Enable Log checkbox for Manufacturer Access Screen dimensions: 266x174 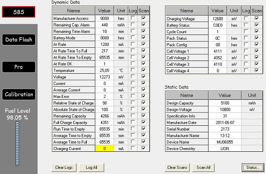point(133,18)
